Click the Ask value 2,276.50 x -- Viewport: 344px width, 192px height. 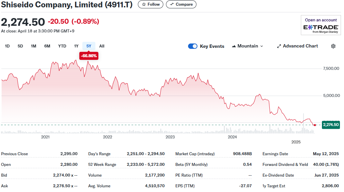pyautogui.click(x=65, y=186)
